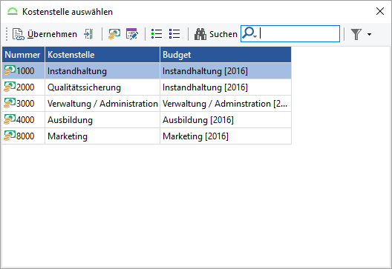Screen dimensions: 392x269
Task: Click the Instandhaltung cost center cell
Action: [x=102, y=71]
